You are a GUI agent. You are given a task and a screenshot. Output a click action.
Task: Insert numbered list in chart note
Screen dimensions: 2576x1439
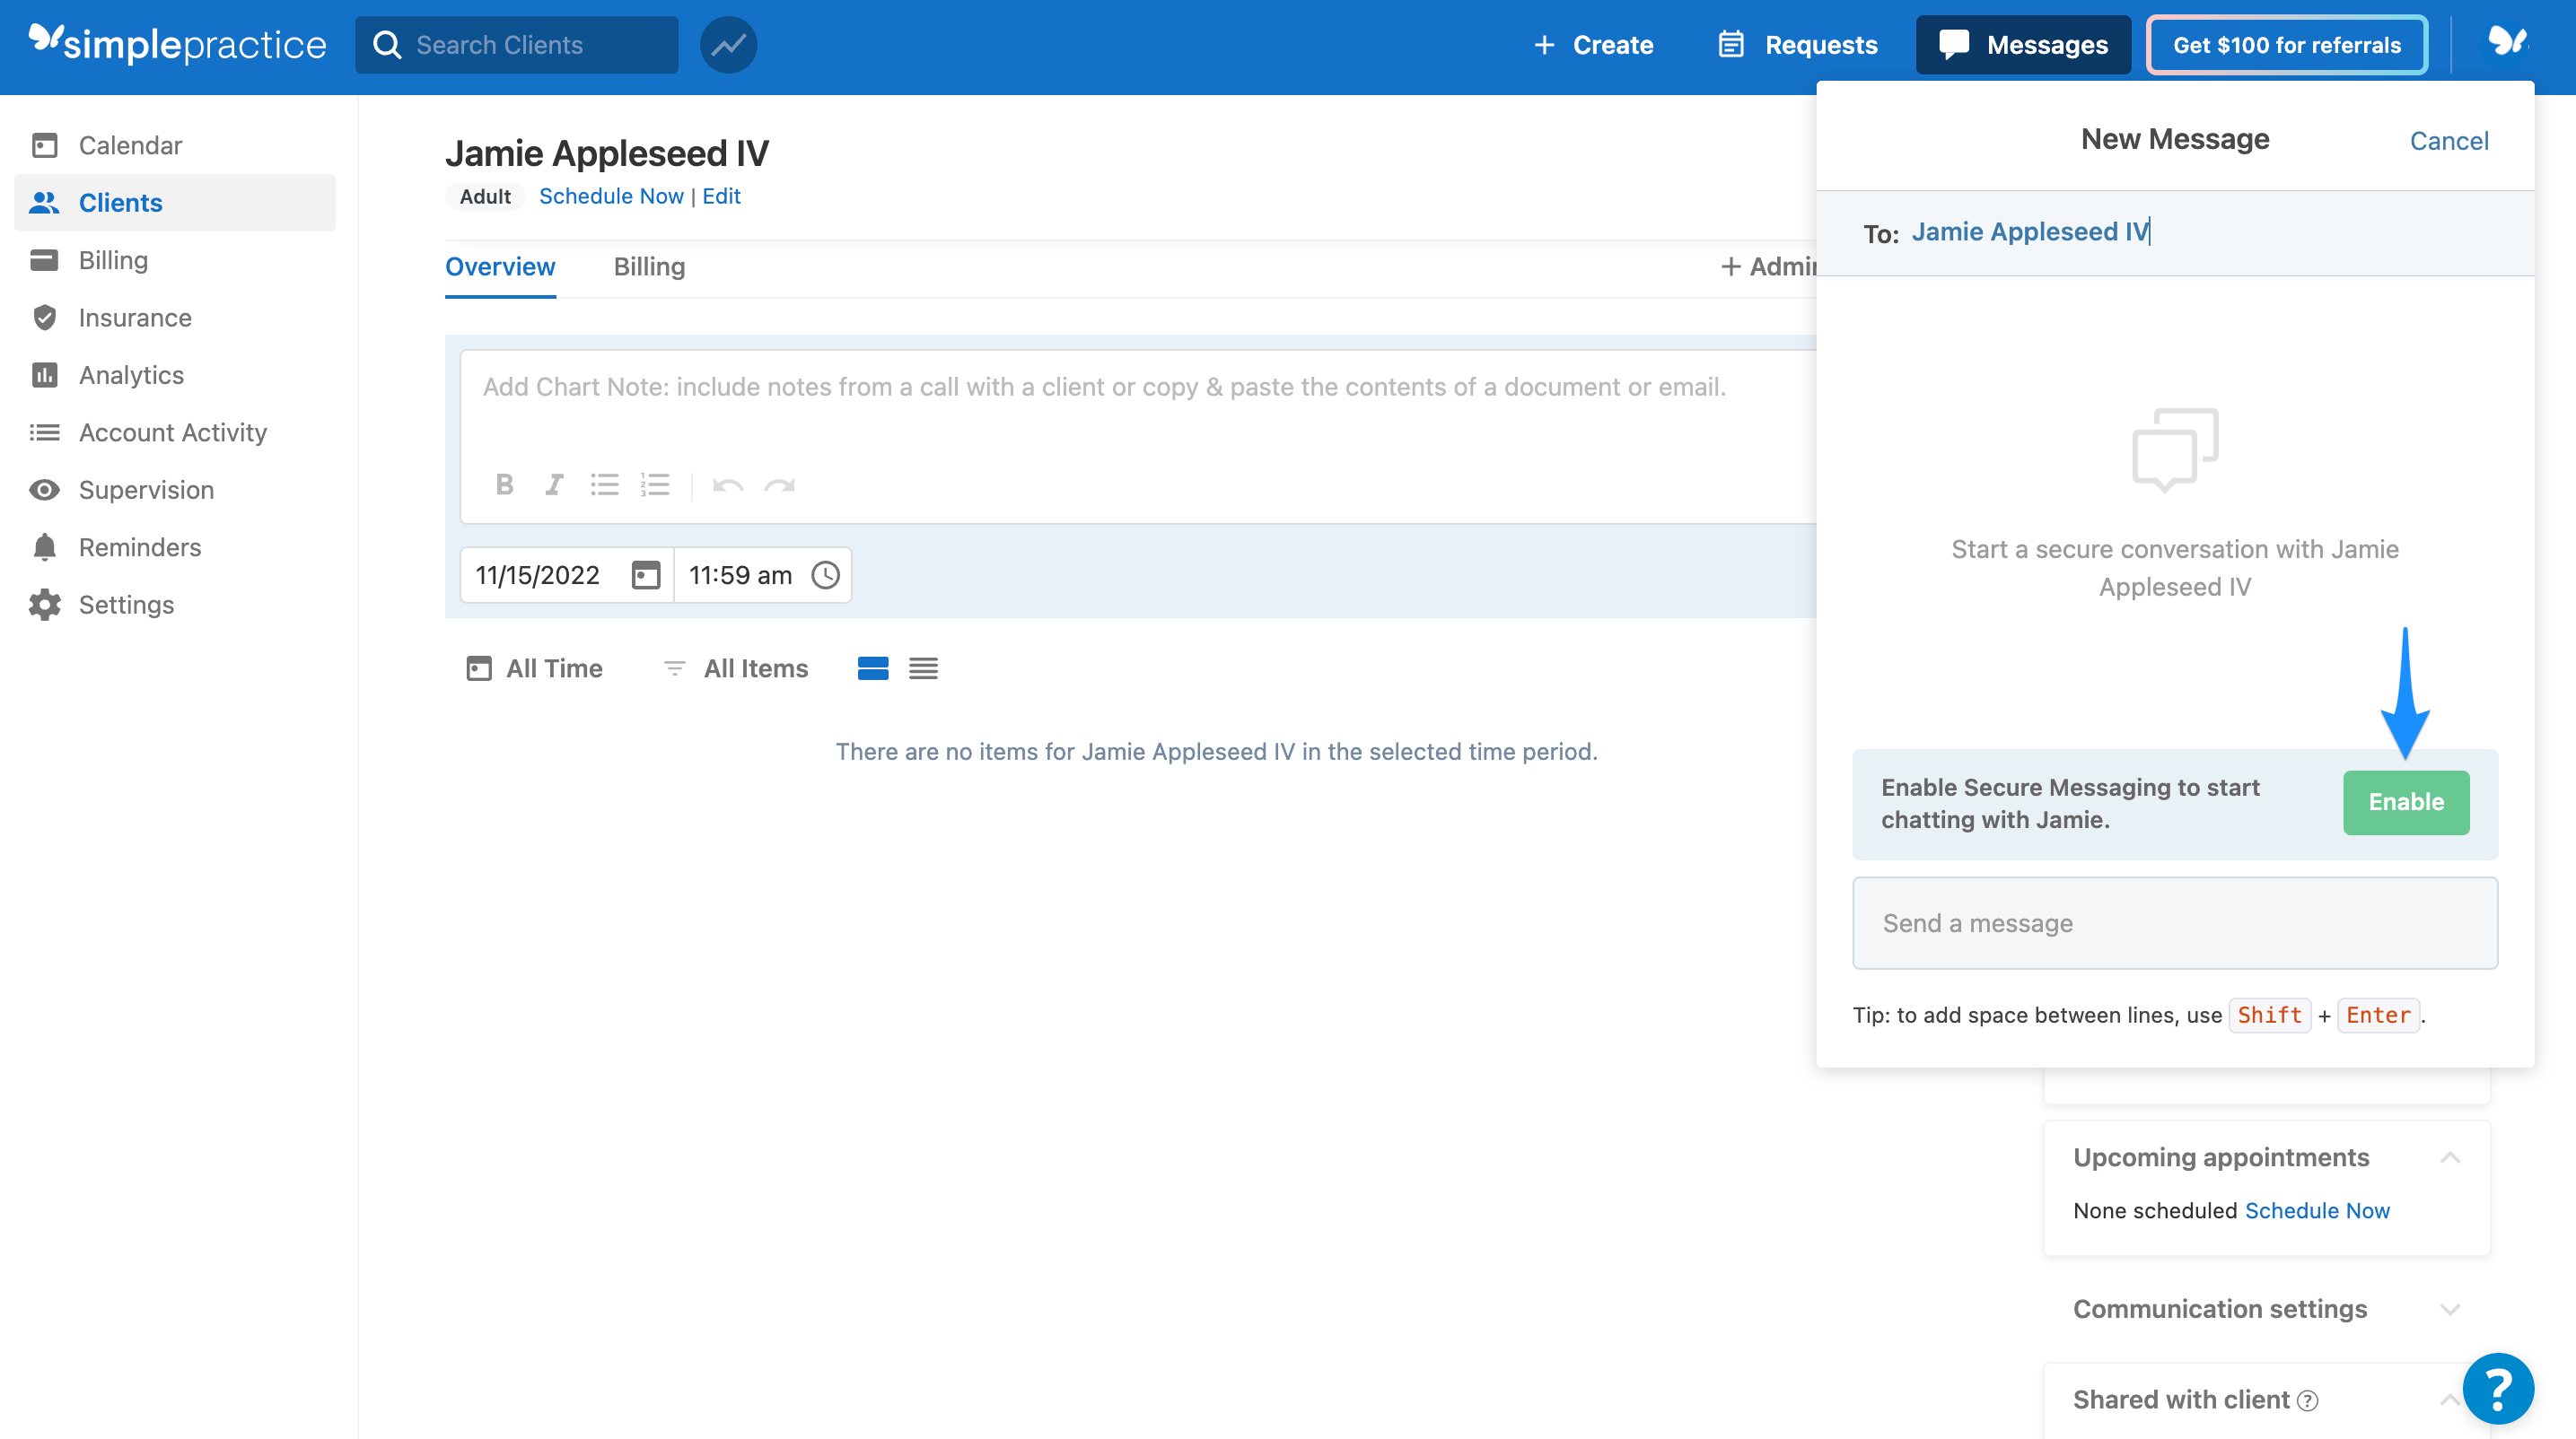(655, 484)
